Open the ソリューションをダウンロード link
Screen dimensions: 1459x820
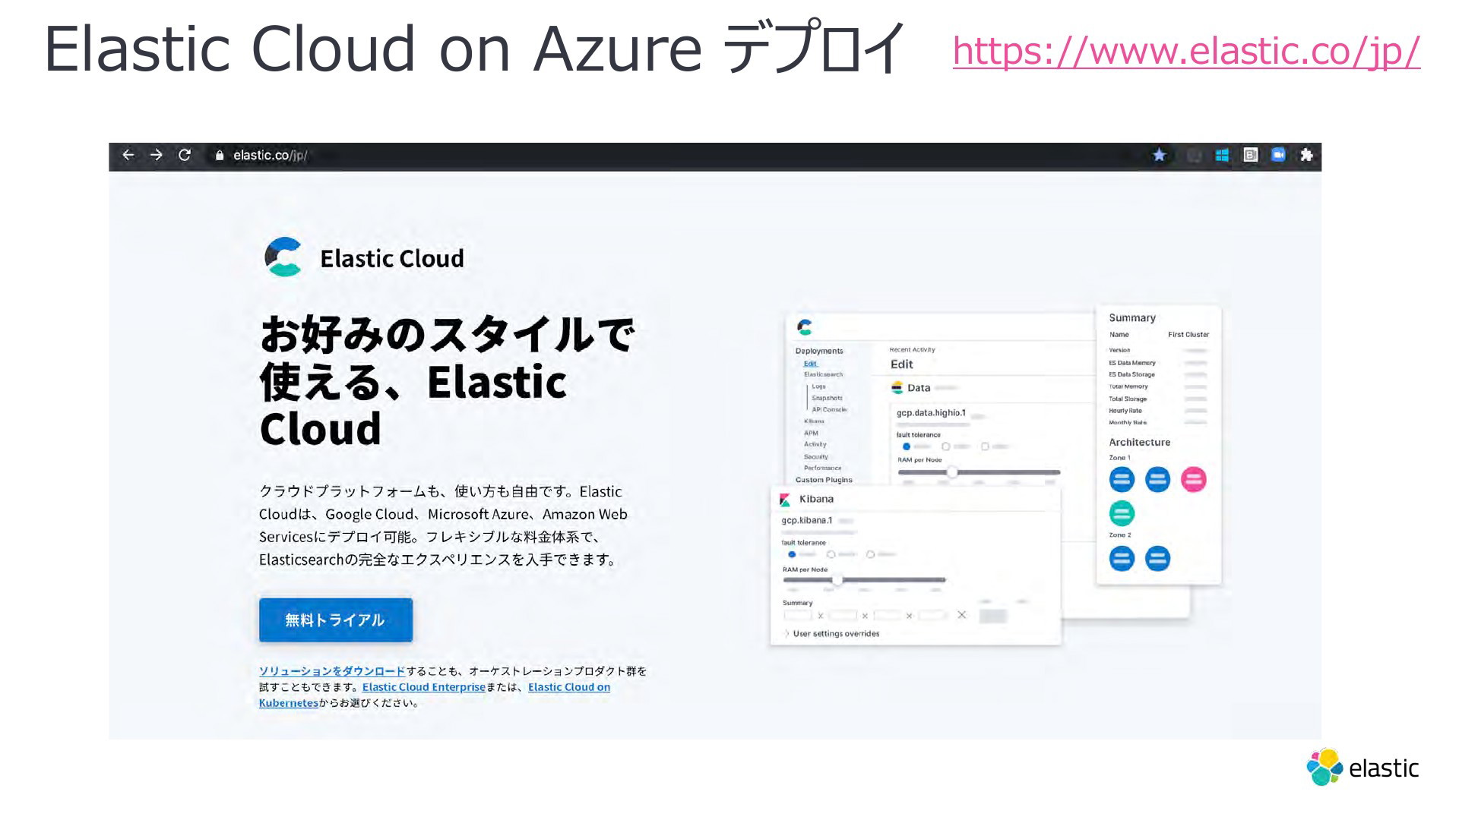(x=332, y=671)
